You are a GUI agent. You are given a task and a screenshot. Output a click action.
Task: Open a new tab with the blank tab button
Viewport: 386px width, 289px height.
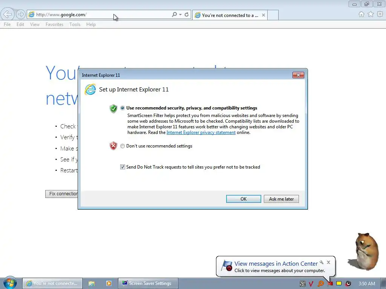coord(273,15)
